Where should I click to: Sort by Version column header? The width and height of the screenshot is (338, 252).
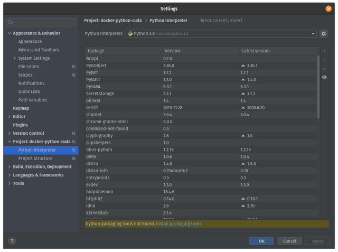[201, 51]
